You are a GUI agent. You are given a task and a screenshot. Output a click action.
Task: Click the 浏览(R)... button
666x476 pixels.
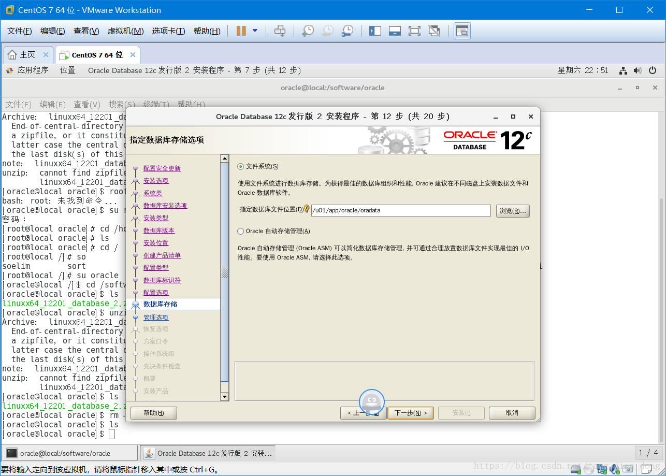pyautogui.click(x=513, y=211)
